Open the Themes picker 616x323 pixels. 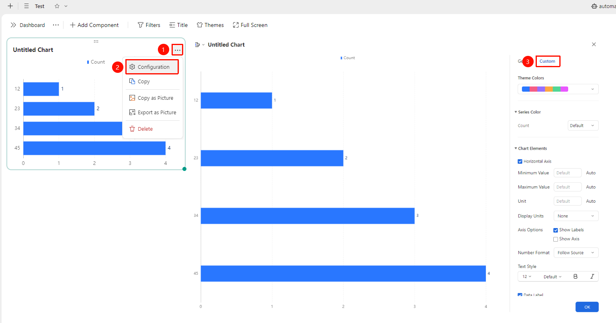point(210,25)
